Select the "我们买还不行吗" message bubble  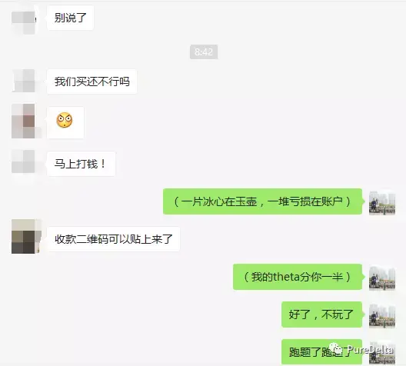click(x=92, y=82)
